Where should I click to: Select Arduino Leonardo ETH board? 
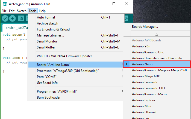point(157,88)
